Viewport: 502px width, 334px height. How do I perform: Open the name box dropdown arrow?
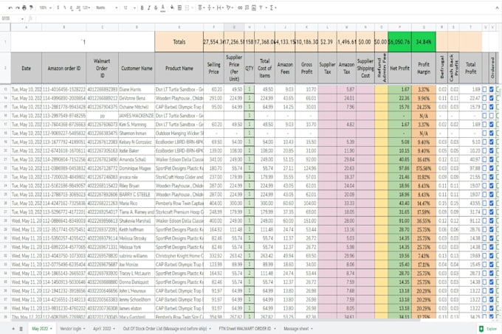pyautogui.click(x=22, y=18)
